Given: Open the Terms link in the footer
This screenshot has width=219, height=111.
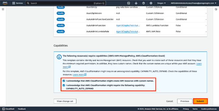Looking at the screenshot, I should [195, 109].
